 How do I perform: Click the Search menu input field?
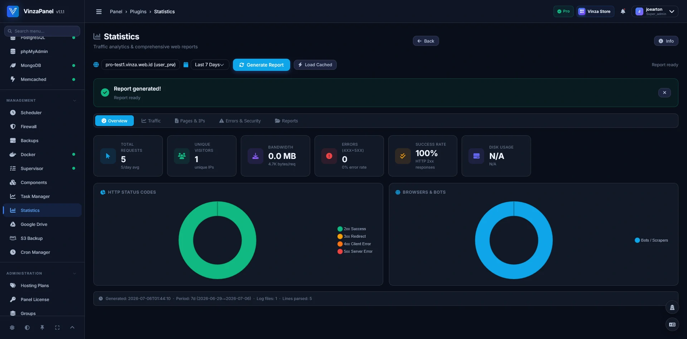(x=42, y=31)
